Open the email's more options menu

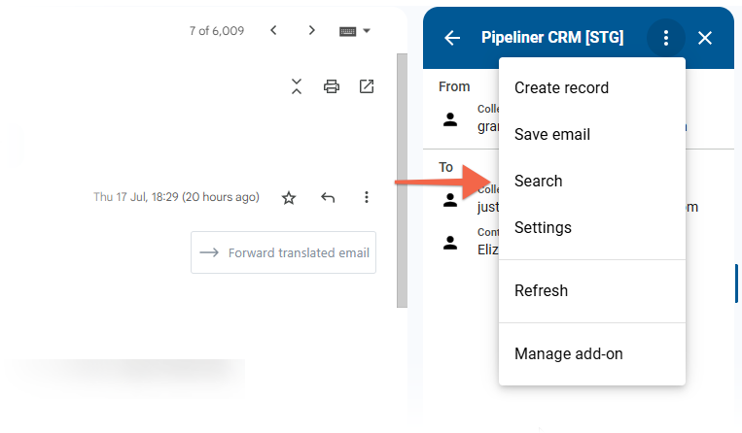click(367, 197)
